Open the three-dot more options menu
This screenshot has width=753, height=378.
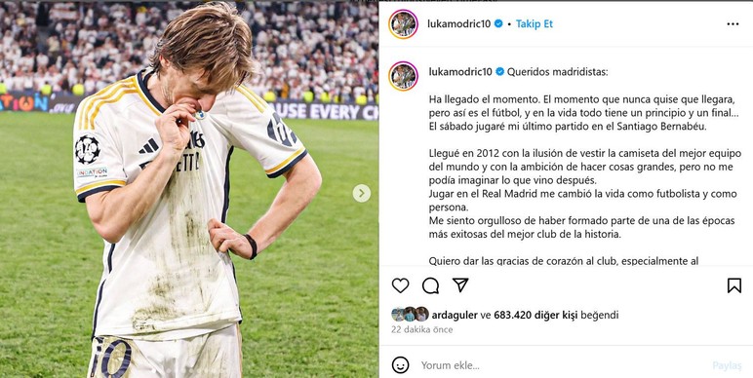click(x=733, y=24)
